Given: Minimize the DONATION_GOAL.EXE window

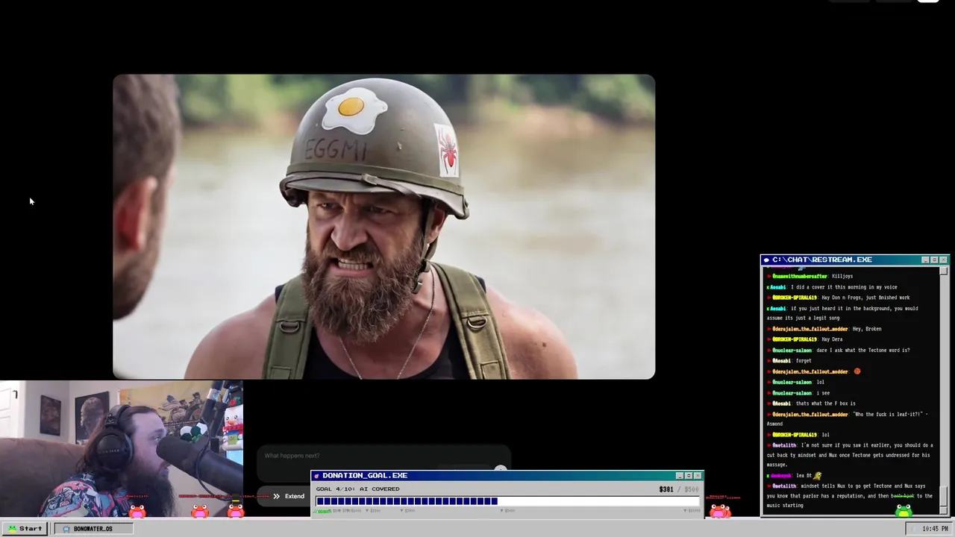Looking at the screenshot, I should tap(680, 476).
